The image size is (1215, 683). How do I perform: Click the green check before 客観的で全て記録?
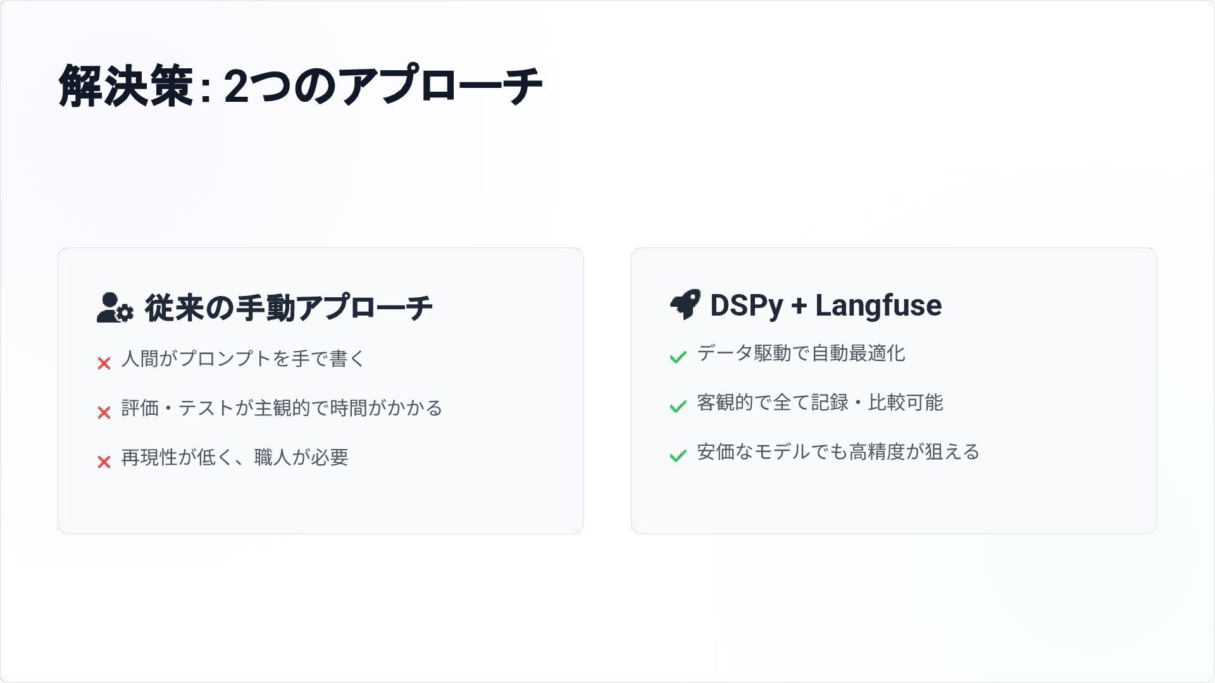point(678,407)
